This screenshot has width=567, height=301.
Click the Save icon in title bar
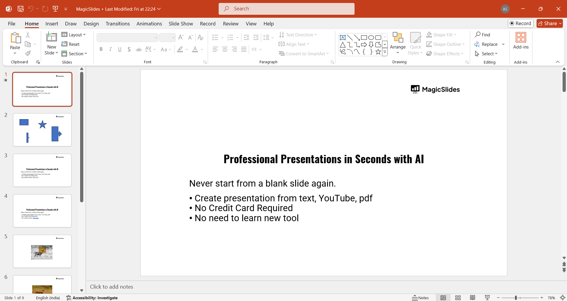(20, 9)
